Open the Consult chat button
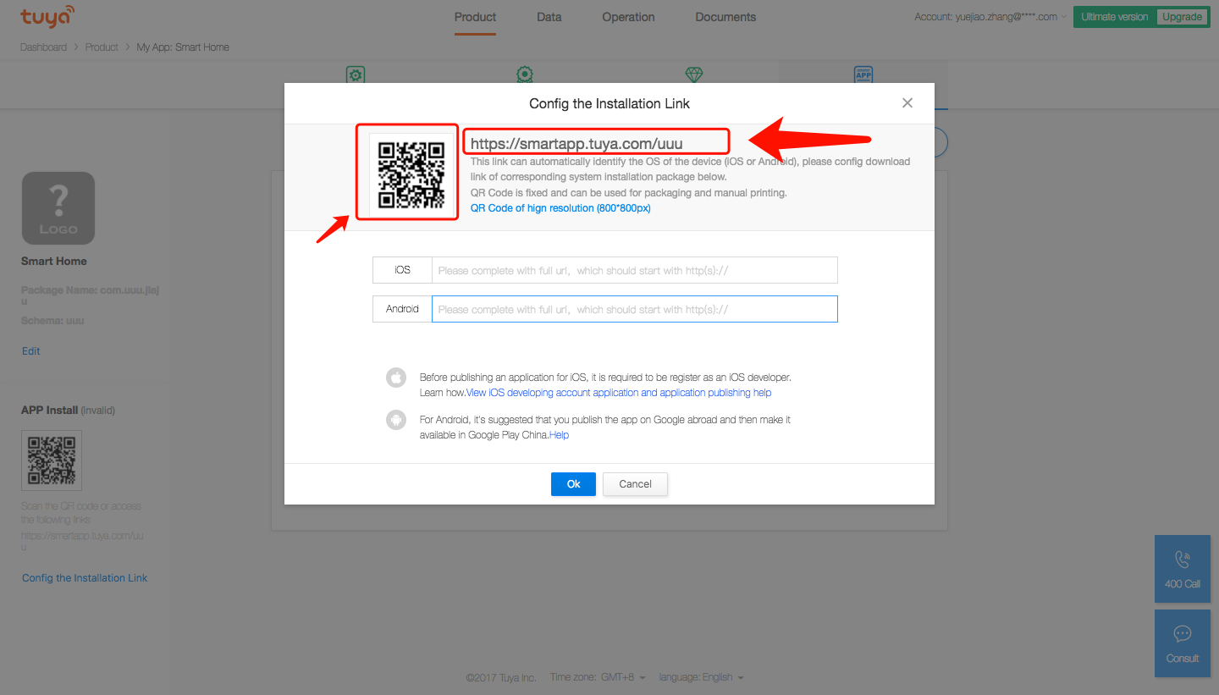This screenshot has height=695, width=1219. pyautogui.click(x=1183, y=643)
